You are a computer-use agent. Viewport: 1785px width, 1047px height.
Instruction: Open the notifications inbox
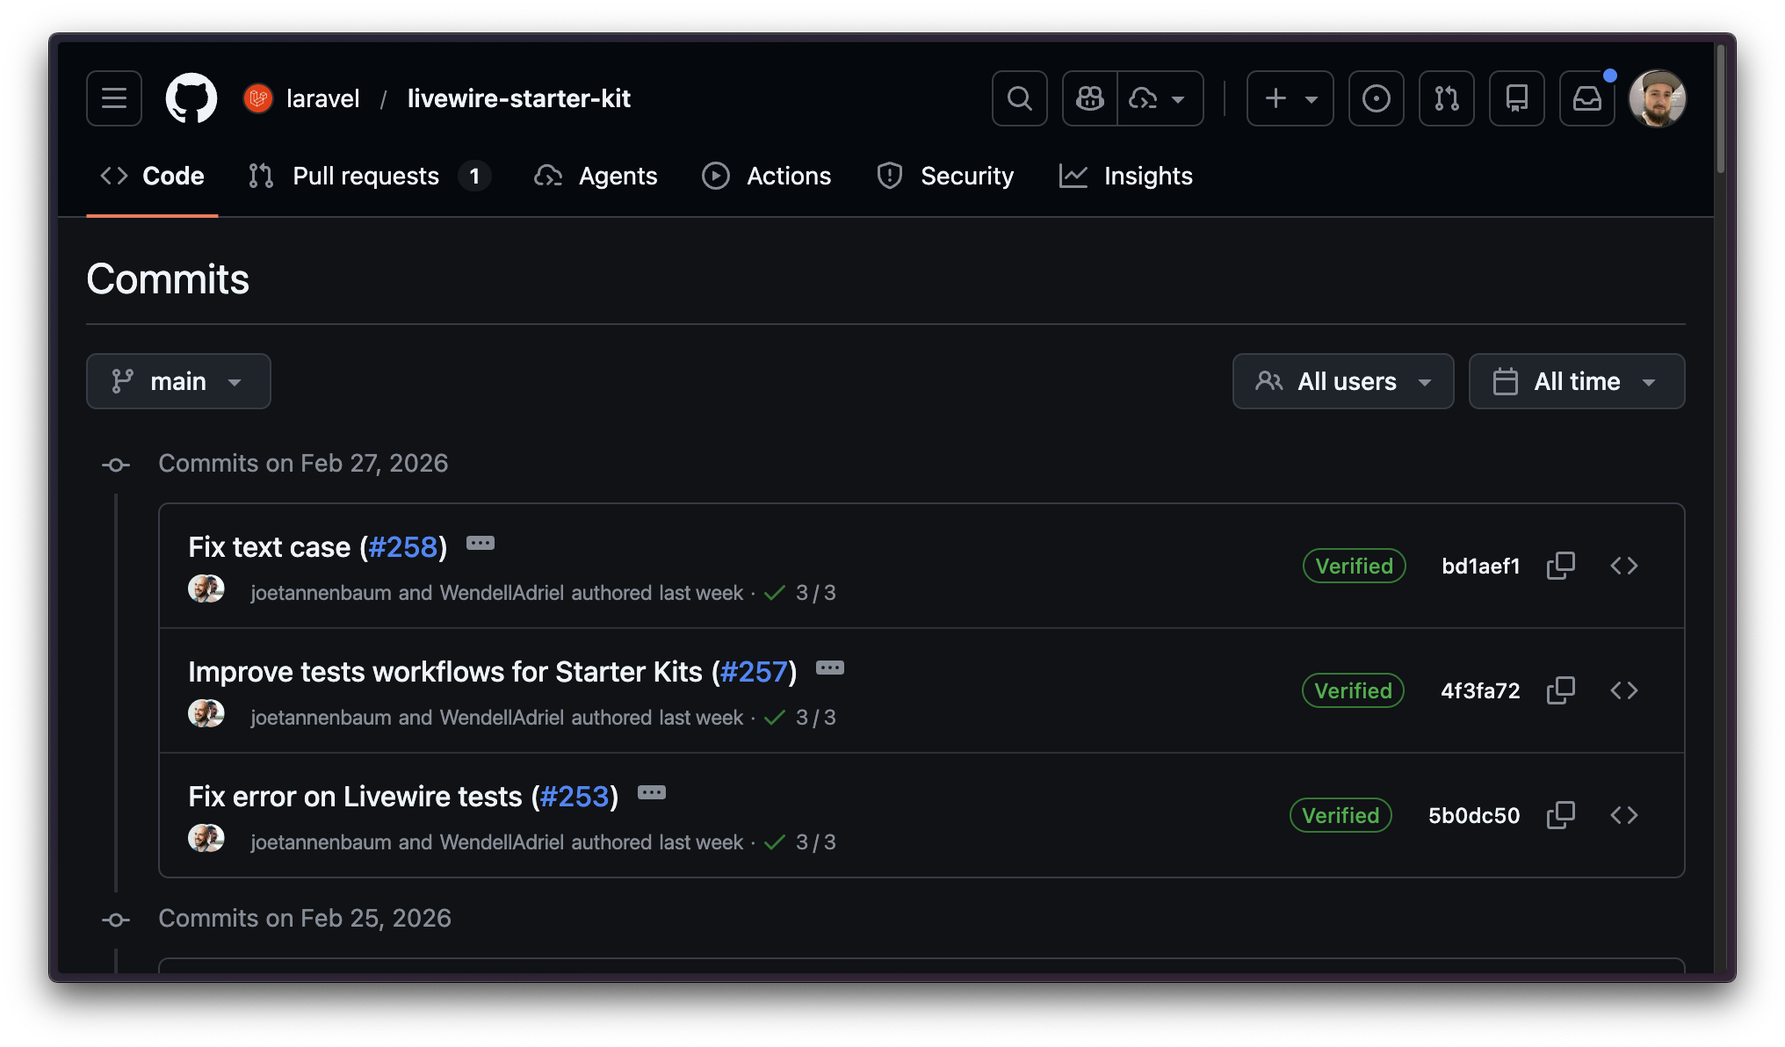click(1587, 98)
